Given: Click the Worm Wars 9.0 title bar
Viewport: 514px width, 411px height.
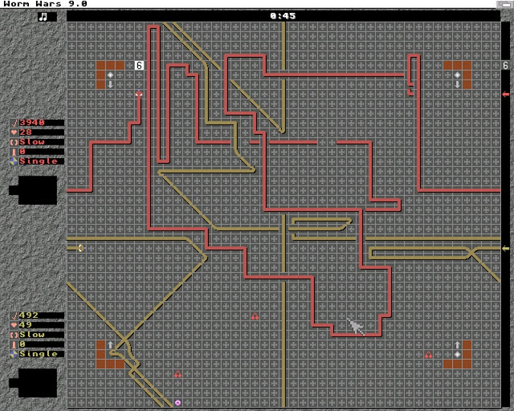Looking at the screenshot, I should pos(45,4).
